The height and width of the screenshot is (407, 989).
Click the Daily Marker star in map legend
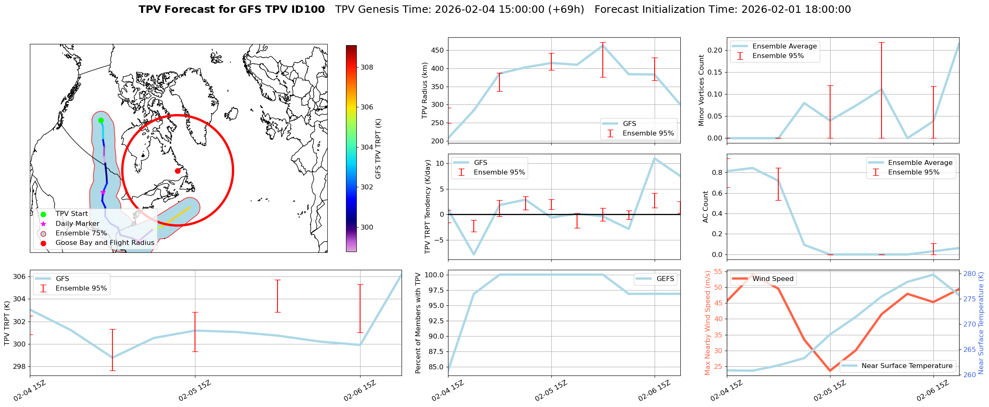43,224
